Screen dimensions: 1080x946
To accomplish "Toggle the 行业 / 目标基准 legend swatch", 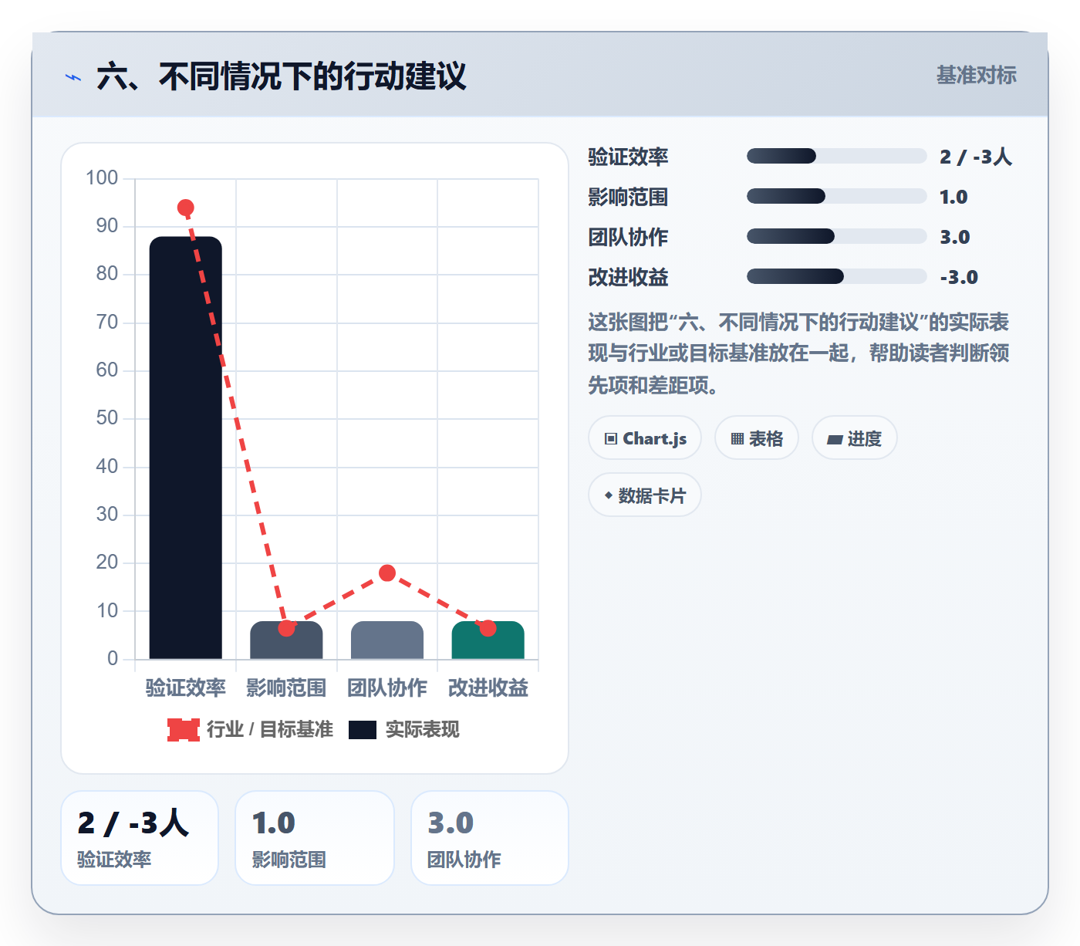I will coord(184,729).
